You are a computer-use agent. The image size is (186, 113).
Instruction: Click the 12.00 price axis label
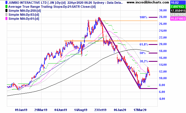(163, 72)
